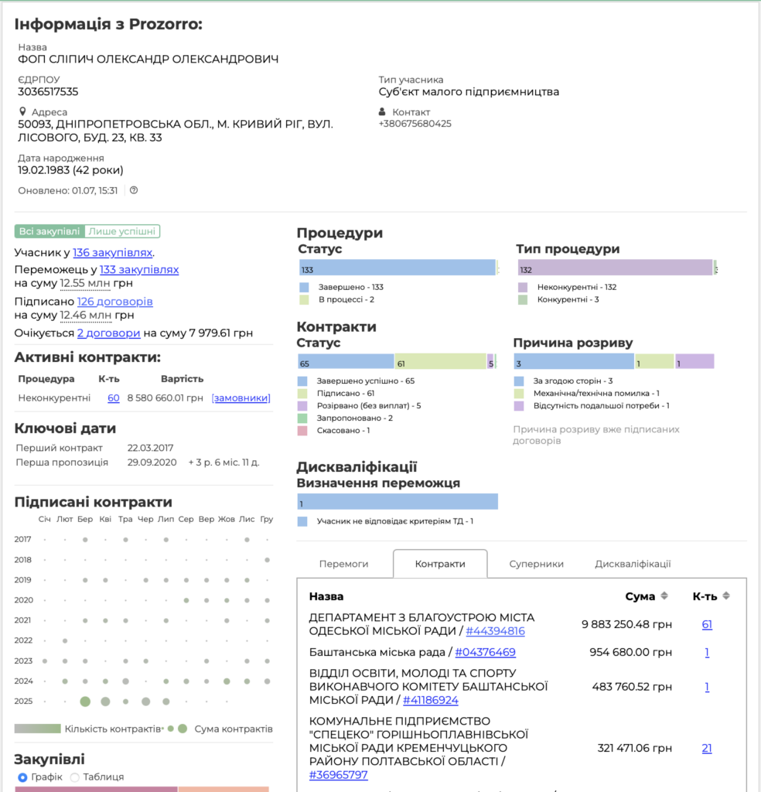Sort the table by the К-ть column

pyautogui.click(x=725, y=596)
